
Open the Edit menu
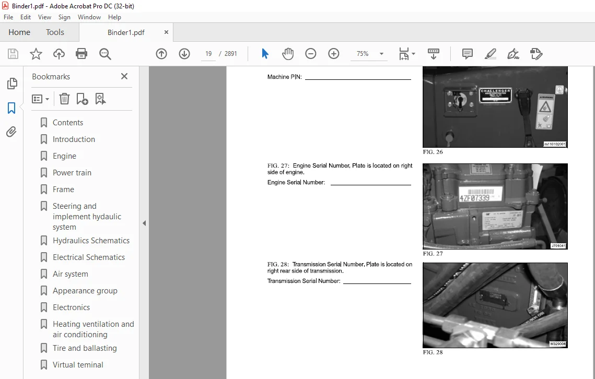pyautogui.click(x=26, y=17)
